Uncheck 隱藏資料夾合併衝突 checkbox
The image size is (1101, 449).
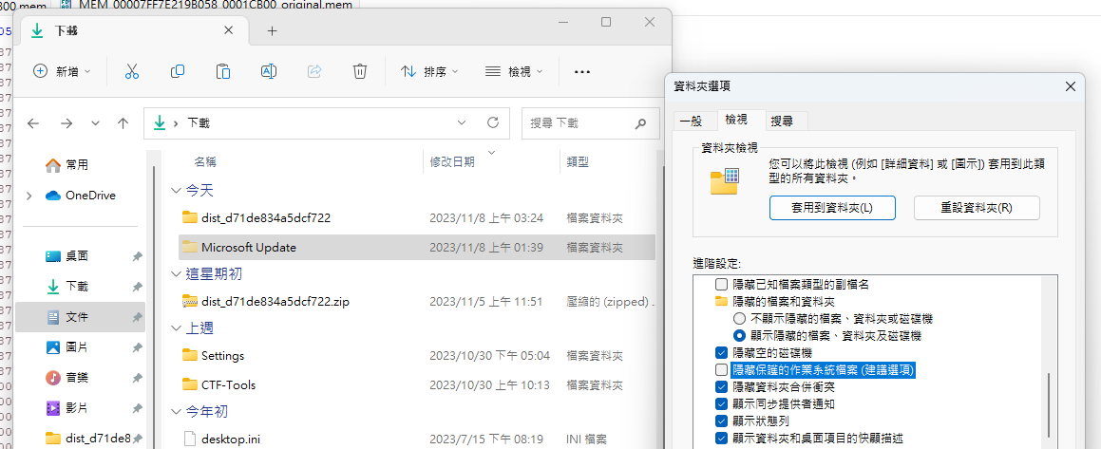pos(721,386)
